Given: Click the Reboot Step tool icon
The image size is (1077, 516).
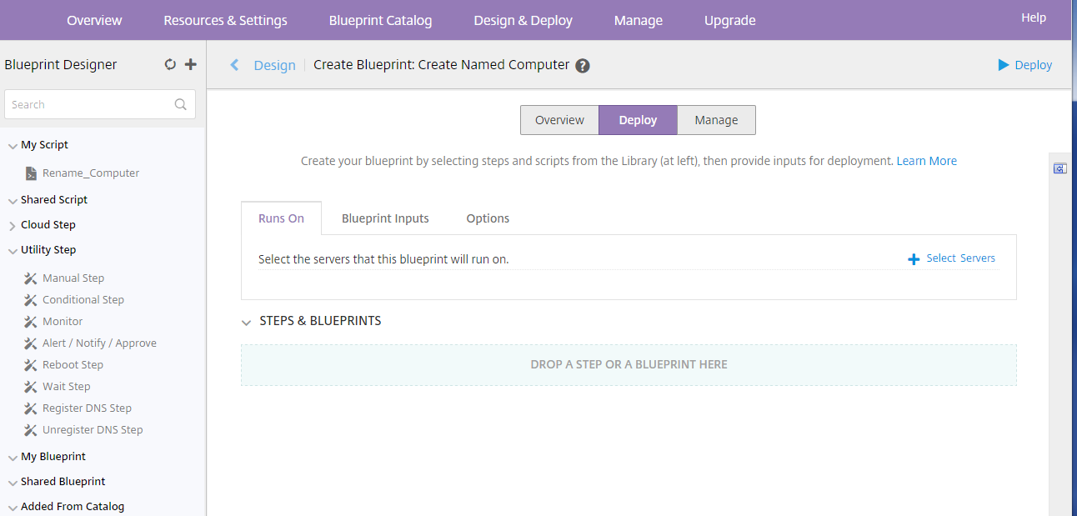Looking at the screenshot, I should (x=31, y=365).
